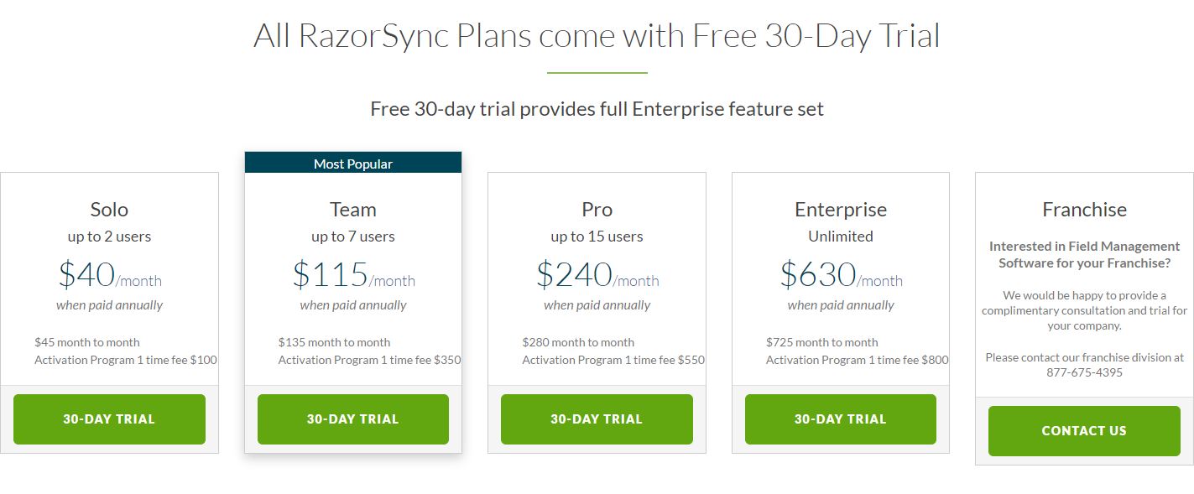Click the Franchise plan heading

point(1084,209)
